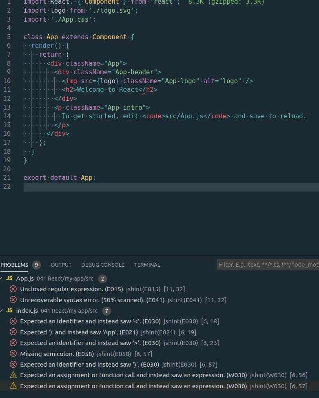319x398 pixels.
Task: Open the OUTPUT tab
Action: (x=61, y=265)
